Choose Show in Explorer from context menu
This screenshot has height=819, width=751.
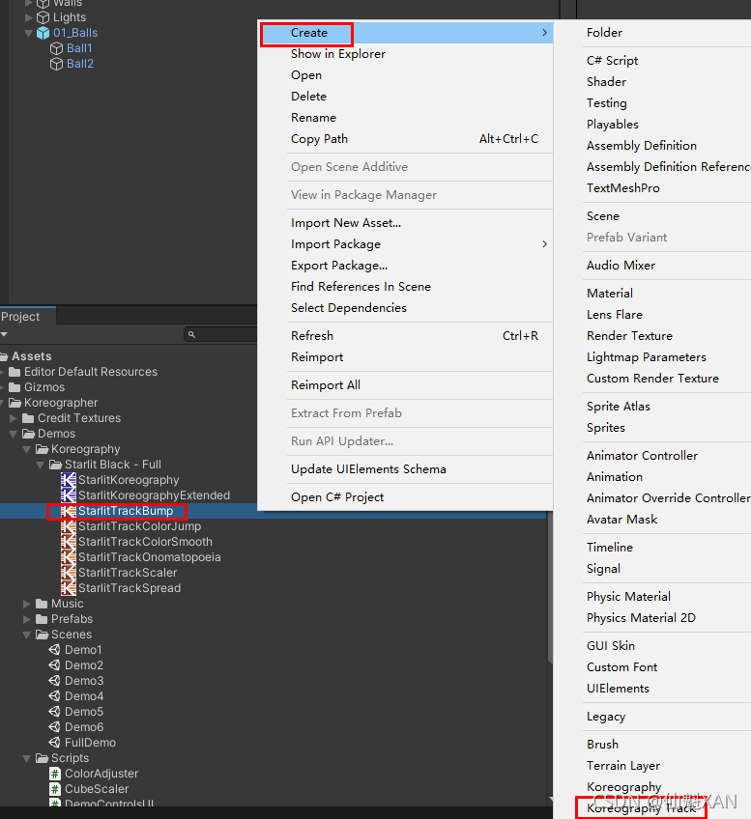[406, 54]
